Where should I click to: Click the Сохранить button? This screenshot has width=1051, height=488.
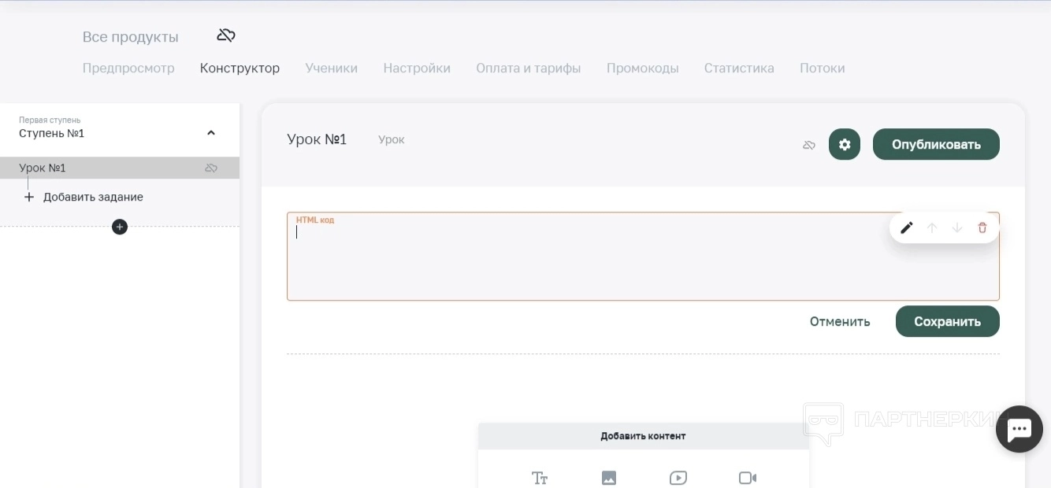click(x=948, y=321)
